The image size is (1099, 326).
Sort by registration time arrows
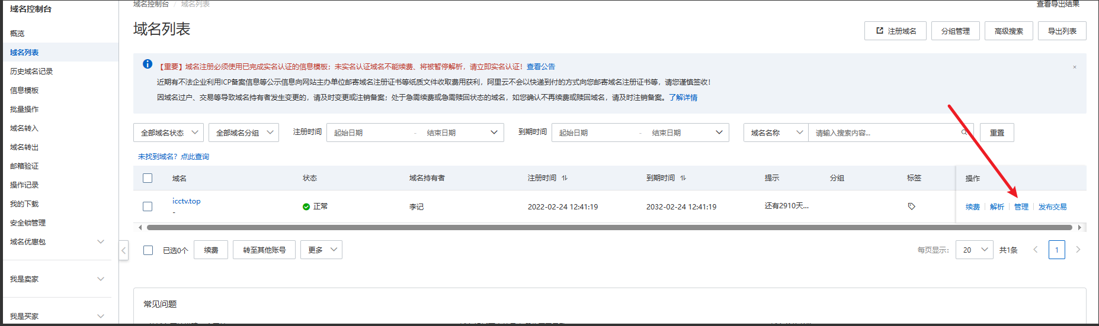pos(565,178)
